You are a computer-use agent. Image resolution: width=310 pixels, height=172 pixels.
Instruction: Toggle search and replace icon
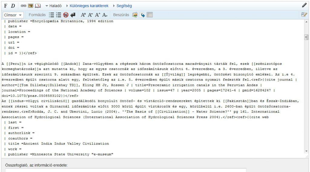304,15
